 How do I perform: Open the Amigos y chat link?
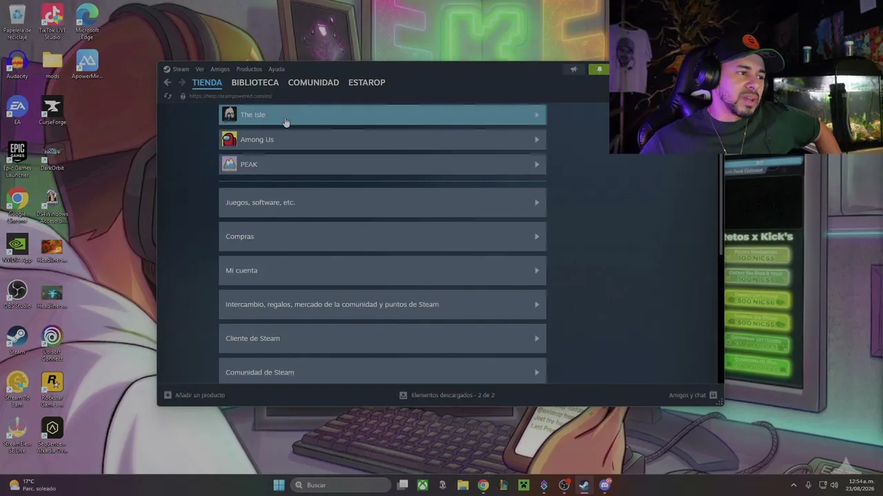[687, 395]
